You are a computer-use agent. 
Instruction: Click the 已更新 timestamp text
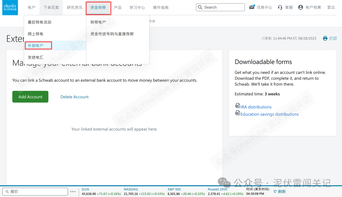point(289,38)
